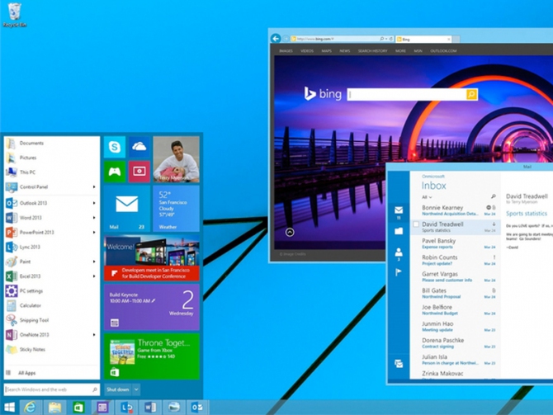This screenshot has width=553, height=415.
Task: Open Word from the taskbar
Action: [x=150, y=408]
